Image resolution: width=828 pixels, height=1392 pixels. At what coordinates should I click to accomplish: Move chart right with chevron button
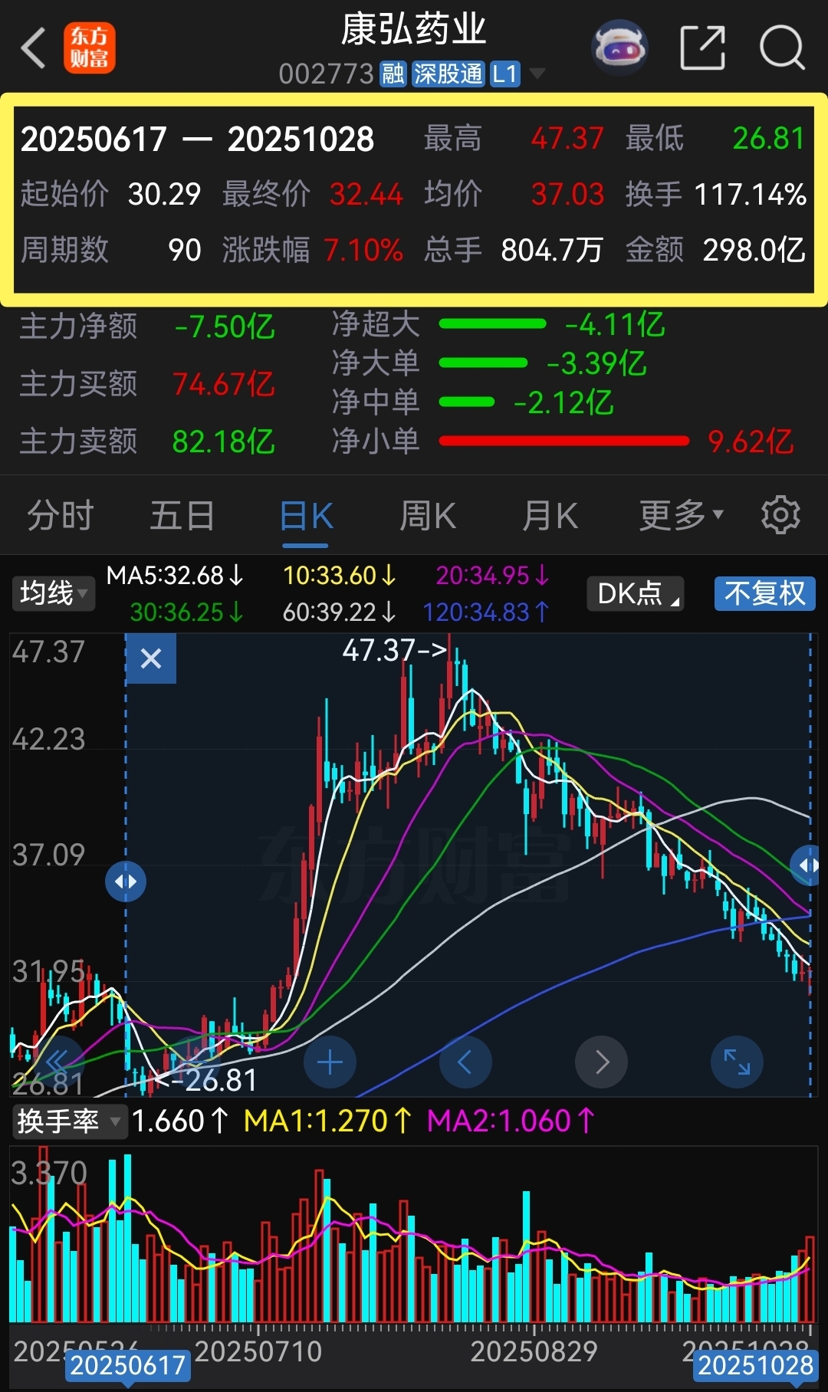pos(602,1062)
